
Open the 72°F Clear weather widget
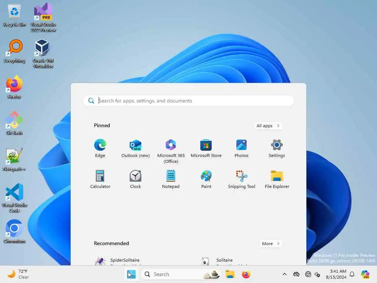click(18, 274)
